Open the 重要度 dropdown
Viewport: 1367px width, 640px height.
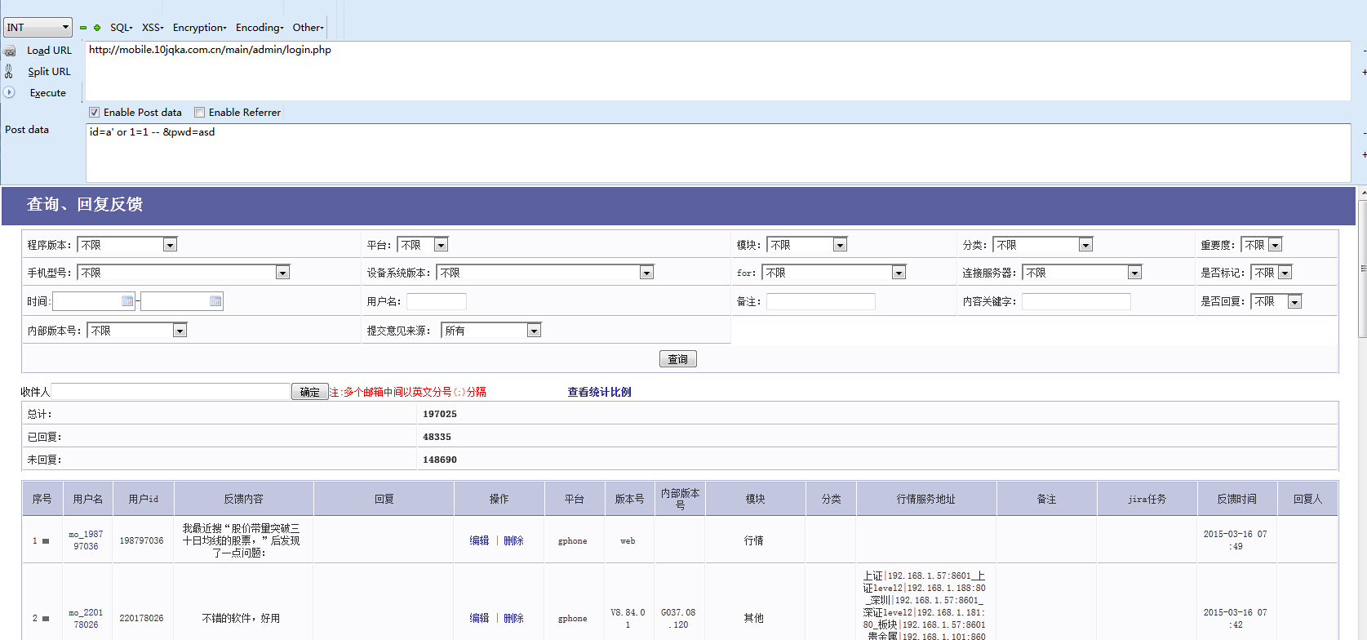point(1262,245)
